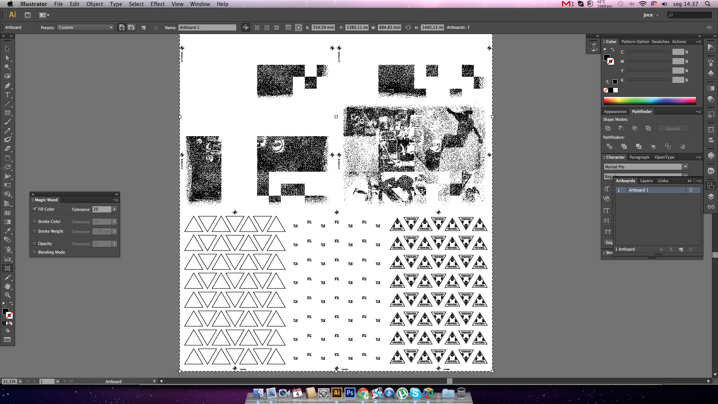Open the artboard Presets dropdown
Viewport: 718px width, 404px height.
[x=85, y=28]
